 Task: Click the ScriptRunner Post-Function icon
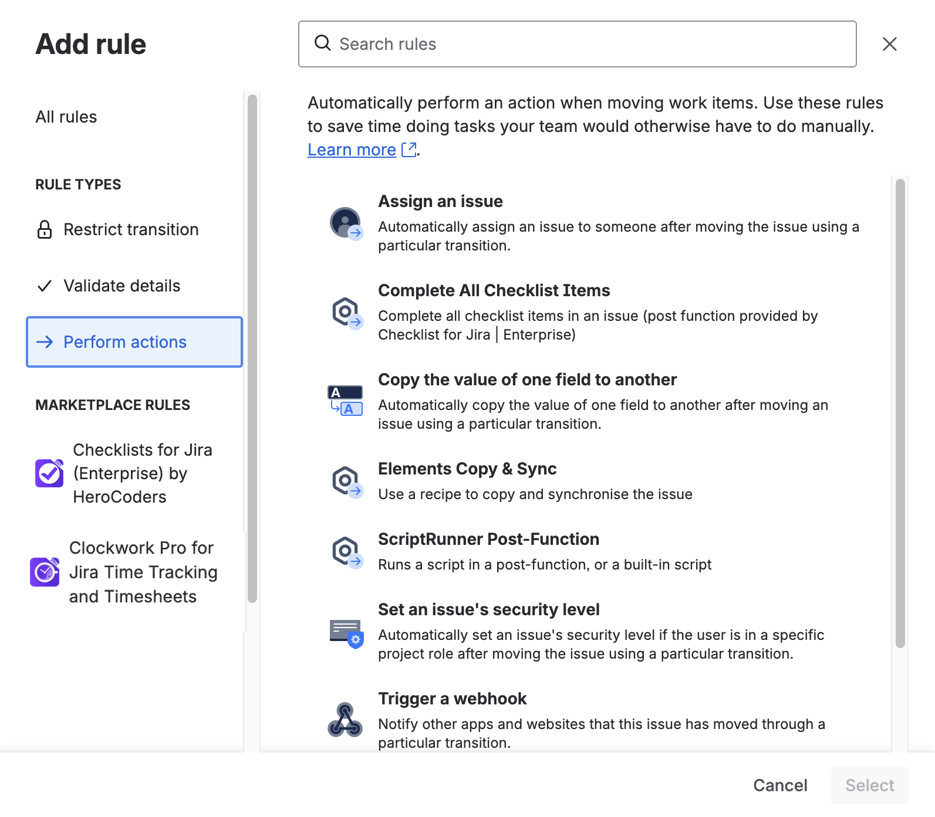pos(346,552)
